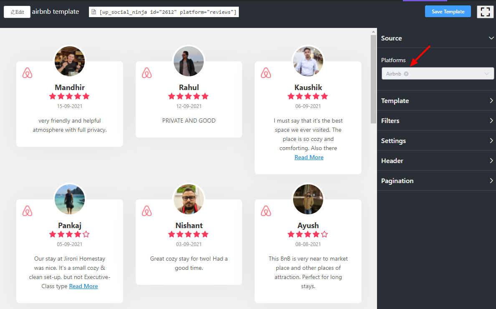Expand the Template section

pos(436,100)
